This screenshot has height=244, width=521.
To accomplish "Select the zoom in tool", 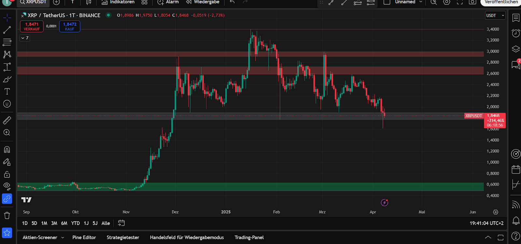I will click(x=7, y=133).
